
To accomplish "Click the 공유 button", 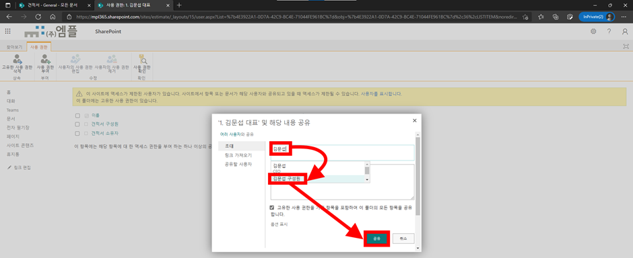I will 377,239.
